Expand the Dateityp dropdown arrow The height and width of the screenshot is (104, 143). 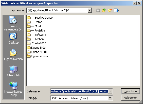click(110, 98)
